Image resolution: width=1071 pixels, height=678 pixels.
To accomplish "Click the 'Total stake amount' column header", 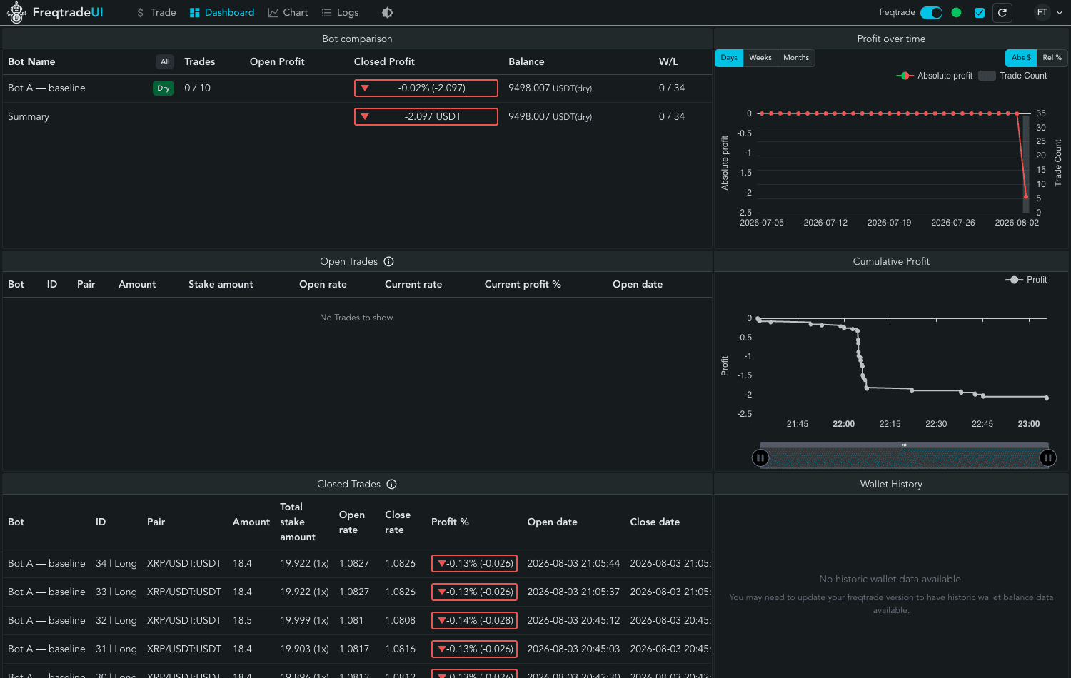I will click(298, 522).
